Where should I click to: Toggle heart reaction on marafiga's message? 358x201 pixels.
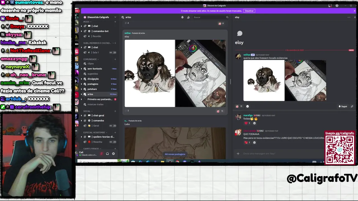tap(247, 123)
